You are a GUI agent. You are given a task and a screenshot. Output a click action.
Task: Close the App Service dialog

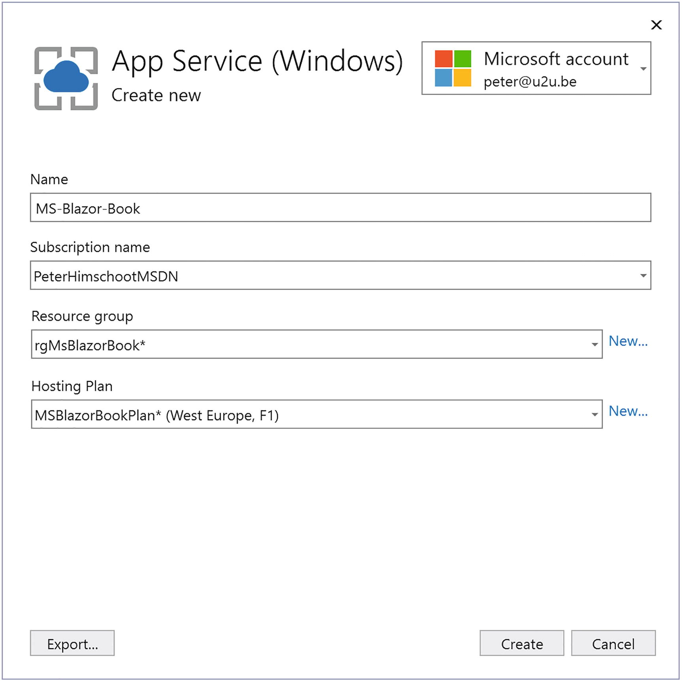pos(656,25)
